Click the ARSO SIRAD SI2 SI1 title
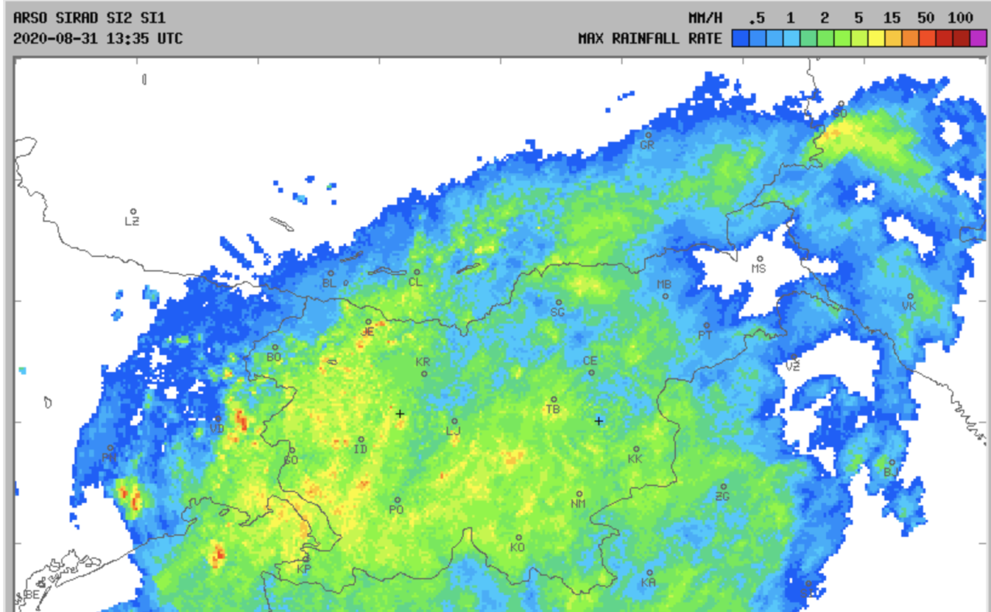This screenshot has height=612, width=991. pos(89,17)
